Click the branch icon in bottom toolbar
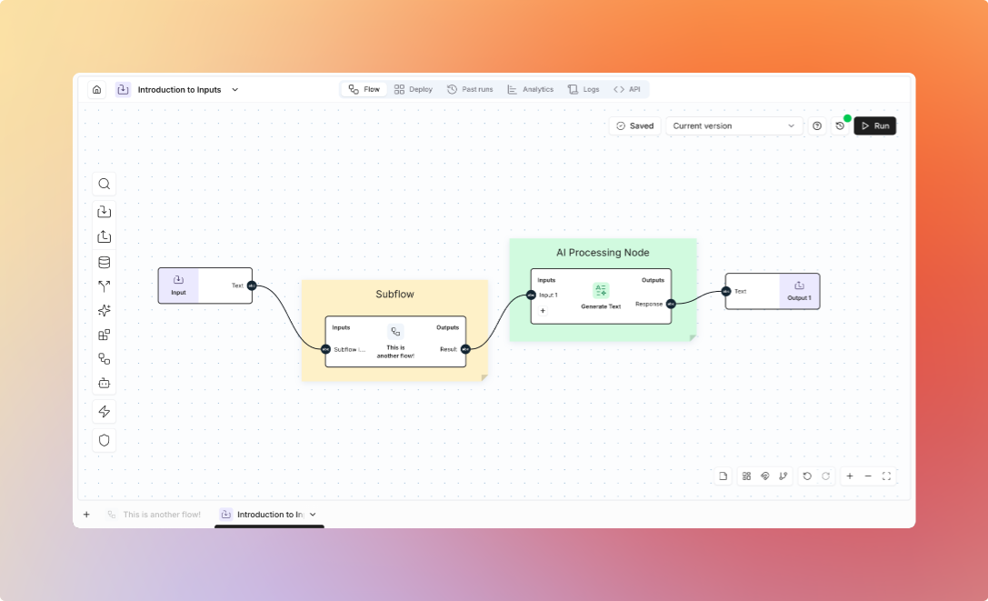Screen dimensions: 988x601 (783, 476)
